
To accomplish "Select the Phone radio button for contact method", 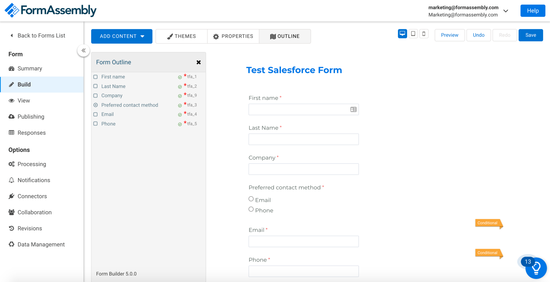I will coord(251,209).
